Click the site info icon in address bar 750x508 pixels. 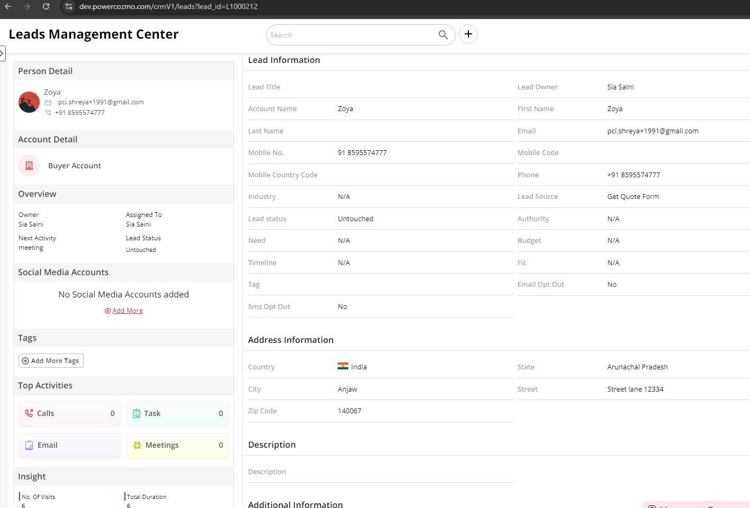(x=68, y=6)
